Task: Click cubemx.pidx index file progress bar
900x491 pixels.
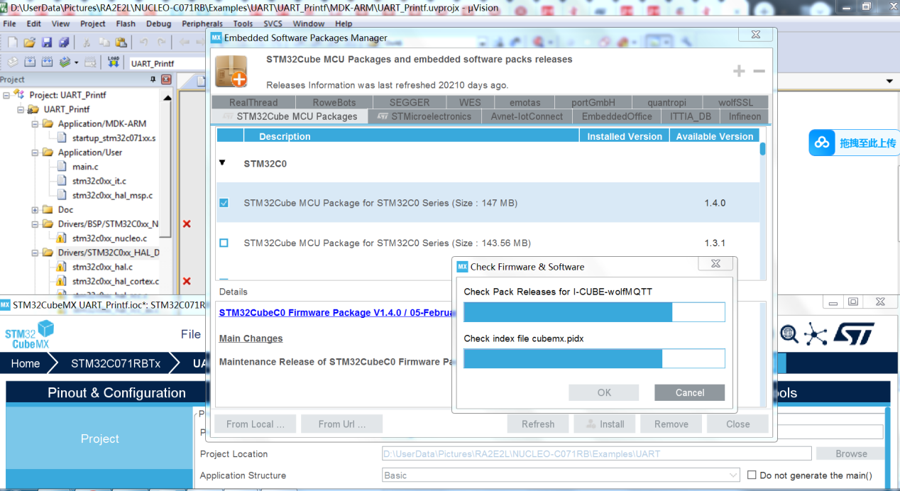Action: [x=594, y=358]
